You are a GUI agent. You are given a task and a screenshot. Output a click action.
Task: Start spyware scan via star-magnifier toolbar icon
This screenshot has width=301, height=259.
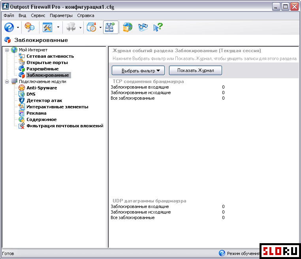(30, 27)
